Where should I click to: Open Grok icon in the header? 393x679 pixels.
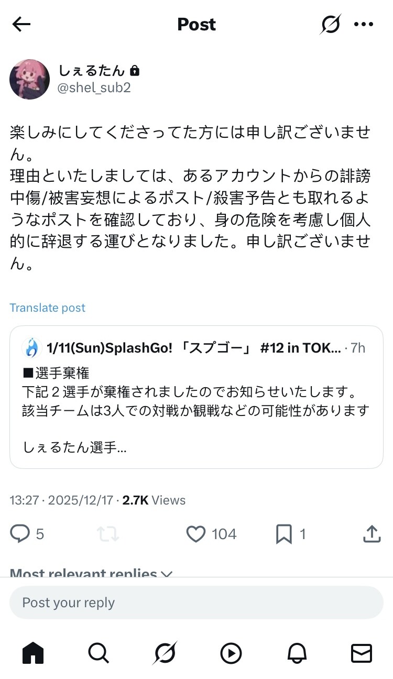coord(331,25)
